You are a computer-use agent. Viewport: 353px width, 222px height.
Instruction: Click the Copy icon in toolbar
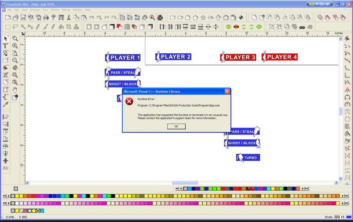[x=76, y=18]
